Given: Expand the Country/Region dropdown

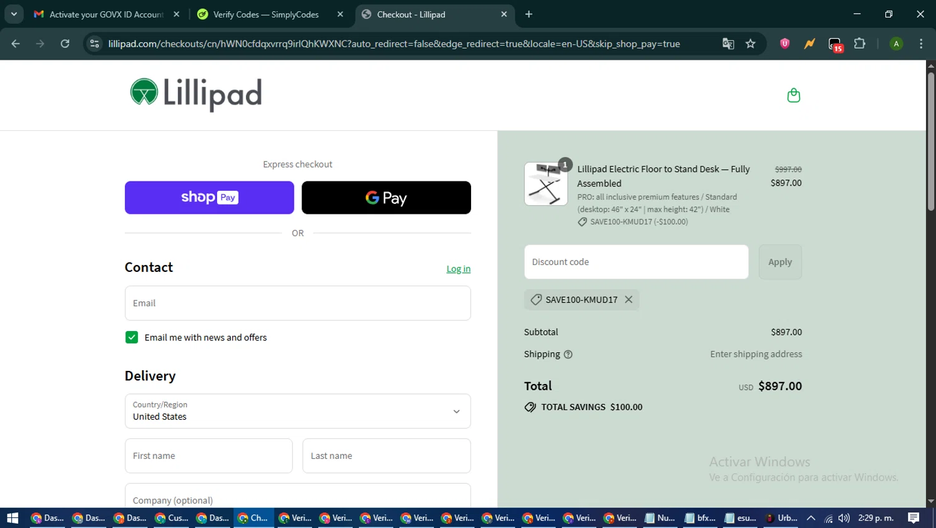Looking at the screenshot, I should (298, 411).
